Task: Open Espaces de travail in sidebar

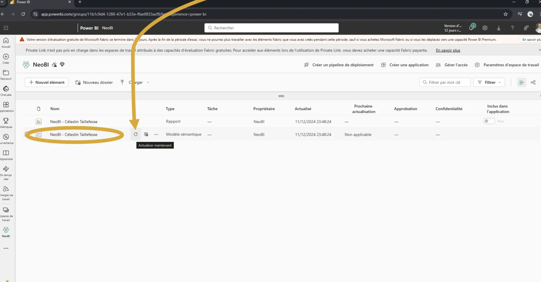Action: 6,214
